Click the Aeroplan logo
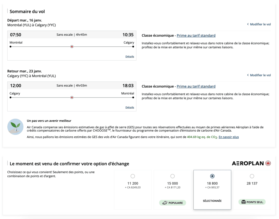 [251, 163]
